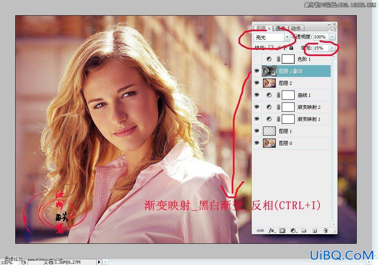
Task: Lock transparent pixels icon
Action: point(271,47)
